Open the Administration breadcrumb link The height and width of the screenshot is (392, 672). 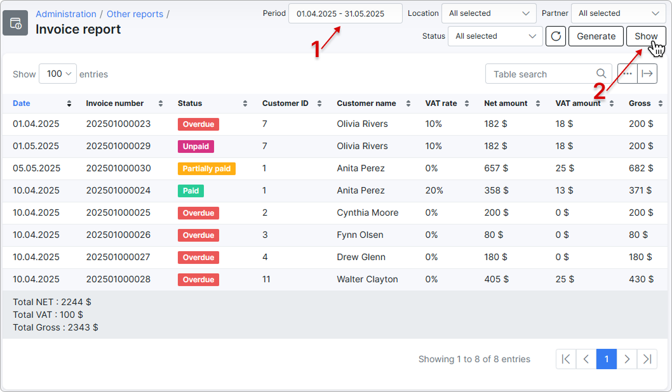click(x=66, y=14)
